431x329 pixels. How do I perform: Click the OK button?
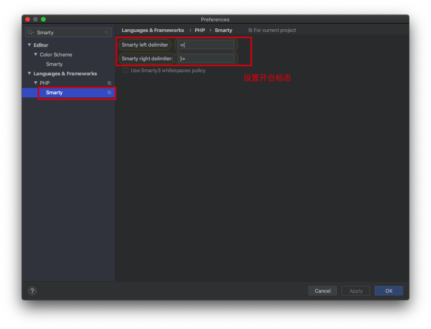[x=388, y=291]
